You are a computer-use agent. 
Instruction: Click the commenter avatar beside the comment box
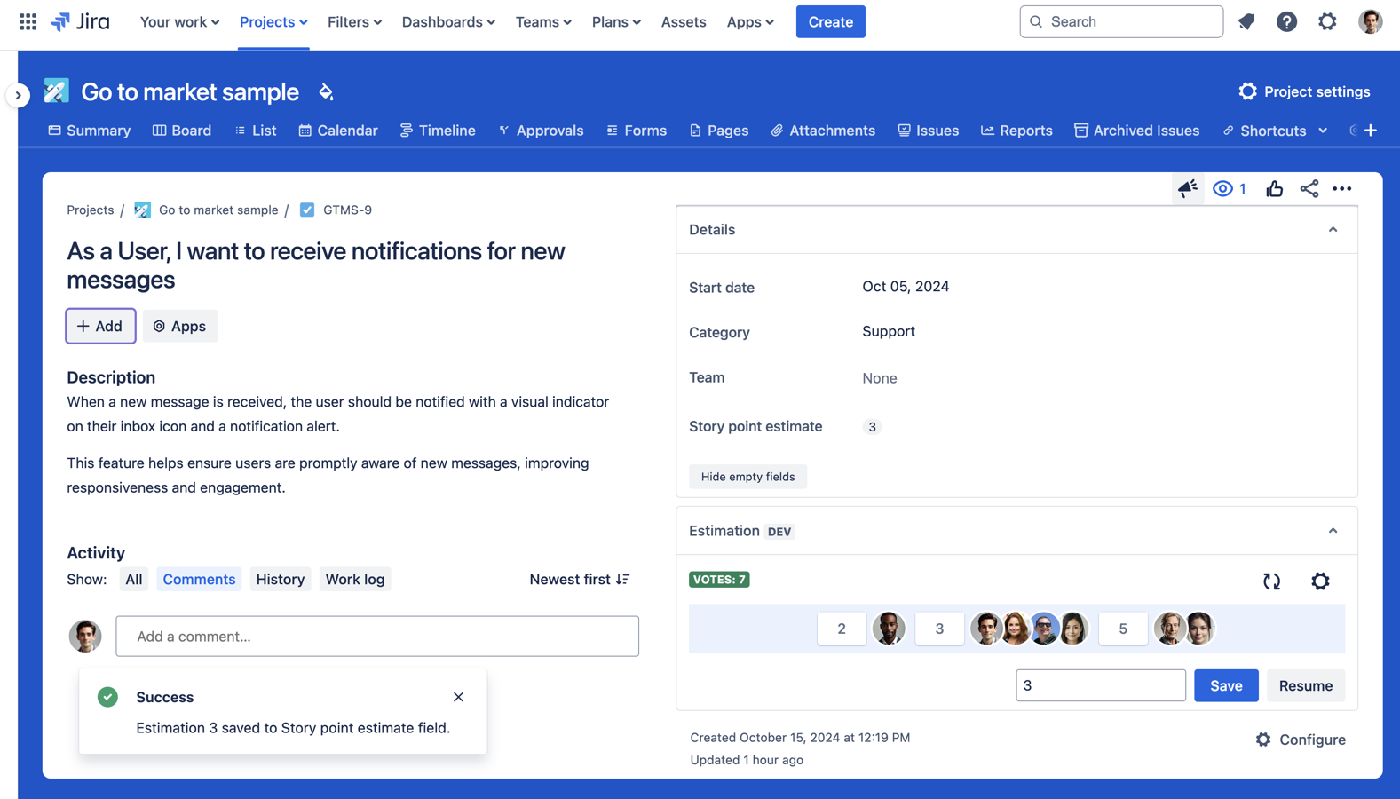(x=85, y=636)
